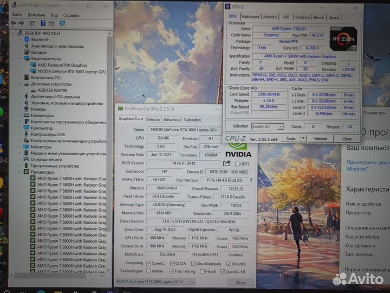Switch to the Sensors tab in GPU-Z

click(153, 119)
